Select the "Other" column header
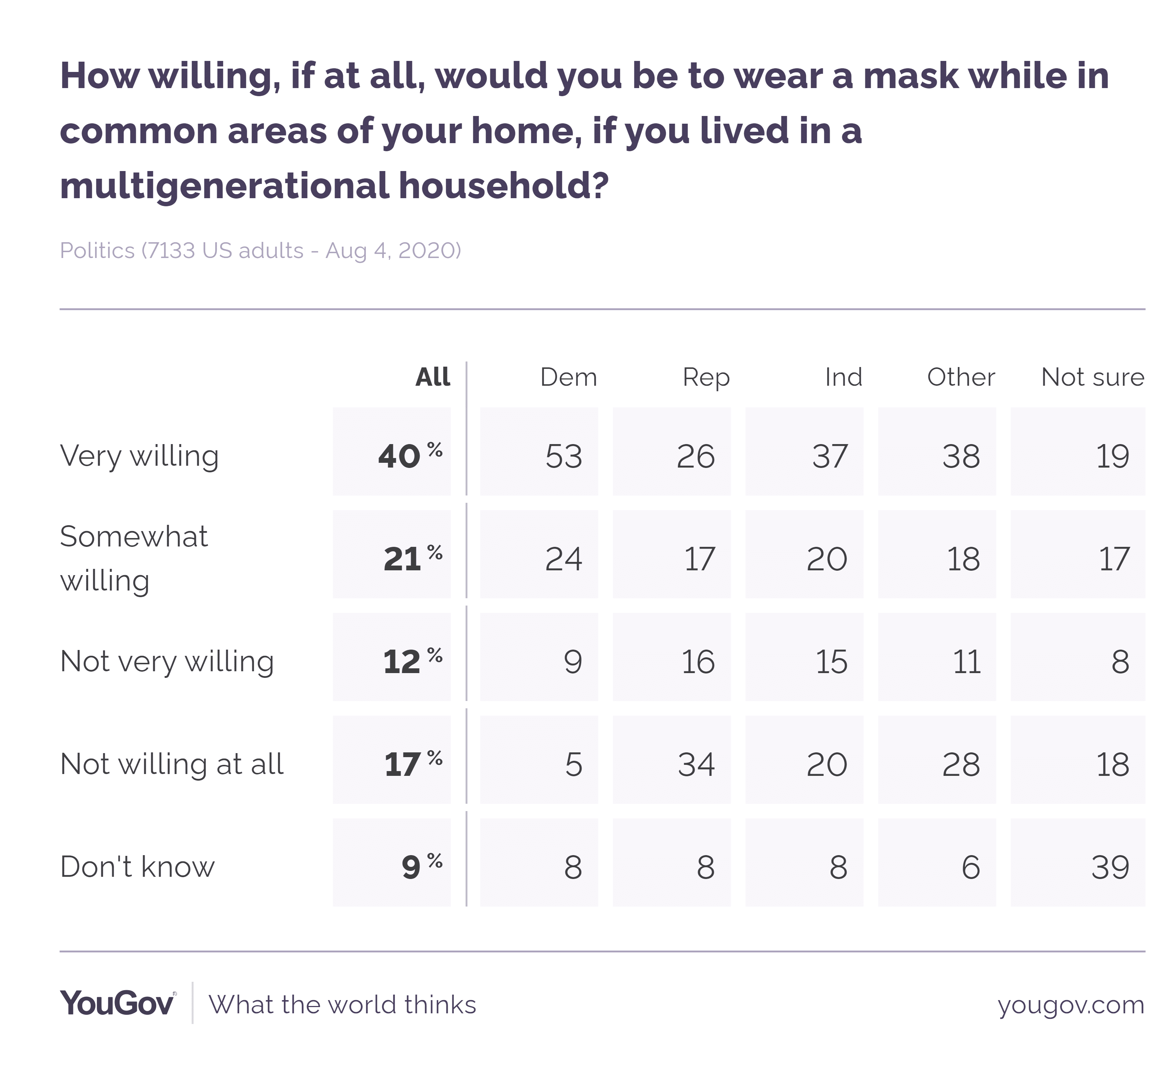 pyautogui.click(x=961, y=378)
